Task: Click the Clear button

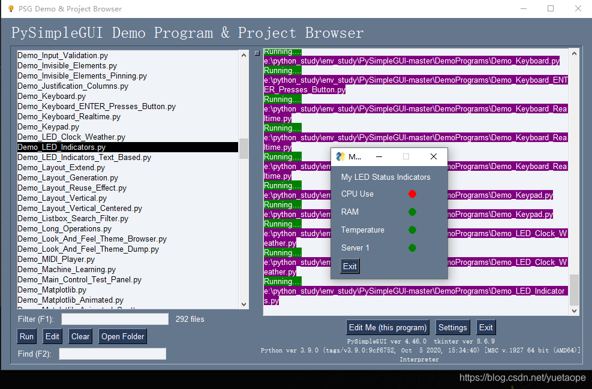Action: [80, 337]
